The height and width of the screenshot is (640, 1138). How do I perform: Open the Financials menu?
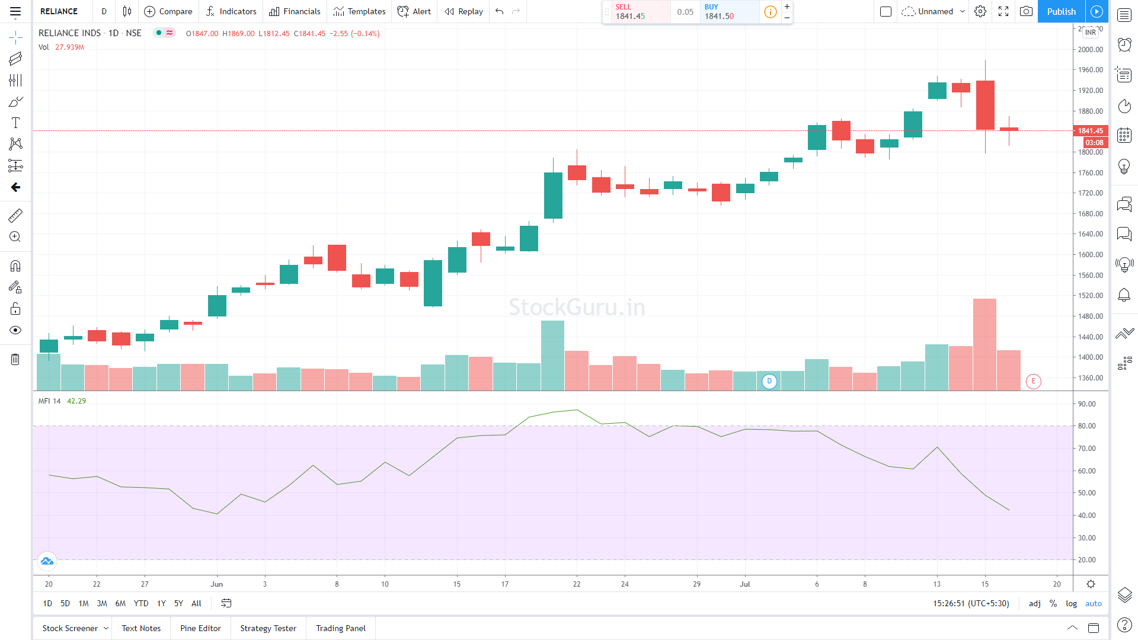pyautogui.click(x=295, y=11)
